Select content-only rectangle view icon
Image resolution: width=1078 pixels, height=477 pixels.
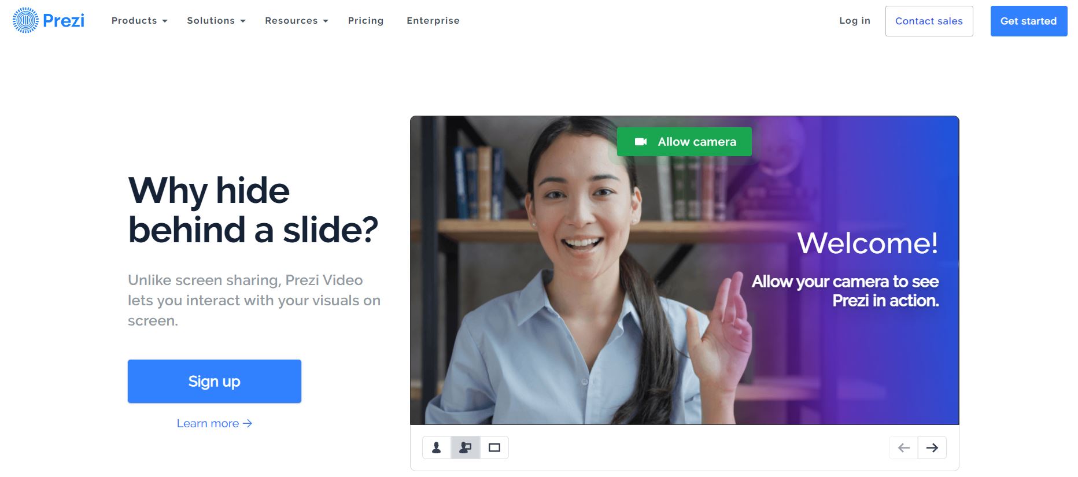click(494, 448)
